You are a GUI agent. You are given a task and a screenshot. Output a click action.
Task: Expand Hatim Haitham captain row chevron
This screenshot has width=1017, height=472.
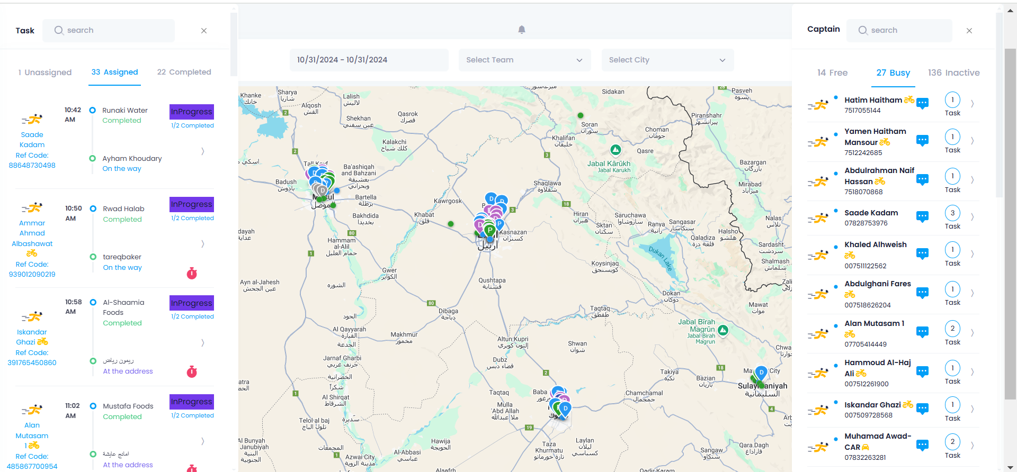pyautogui.click(x=973, y=104)
